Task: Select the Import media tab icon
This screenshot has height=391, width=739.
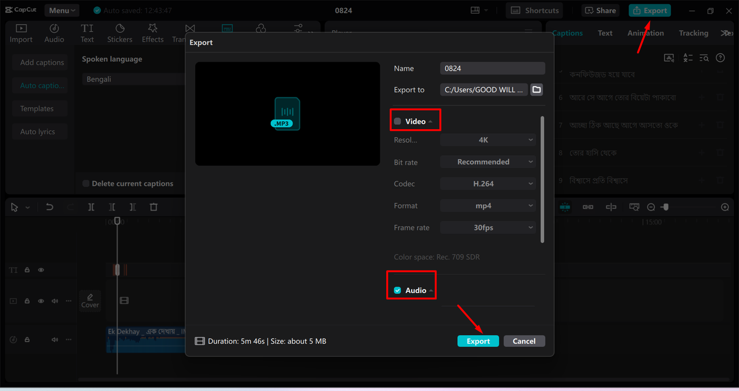Action: pos(21,28)
